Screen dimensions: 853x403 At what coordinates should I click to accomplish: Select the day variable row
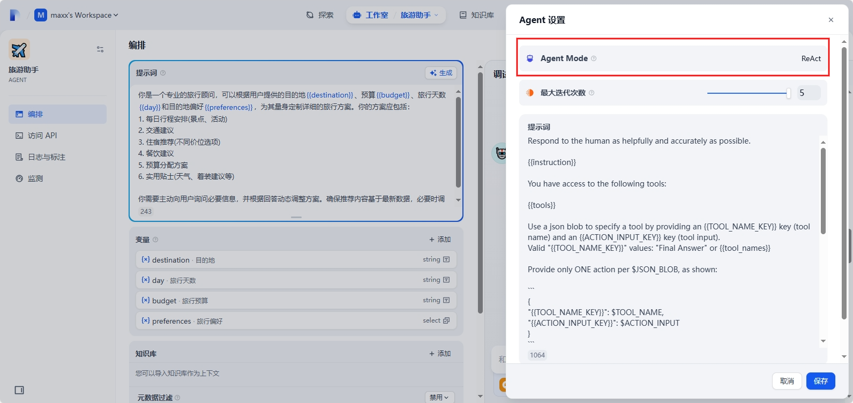click(x=296, y=280)
